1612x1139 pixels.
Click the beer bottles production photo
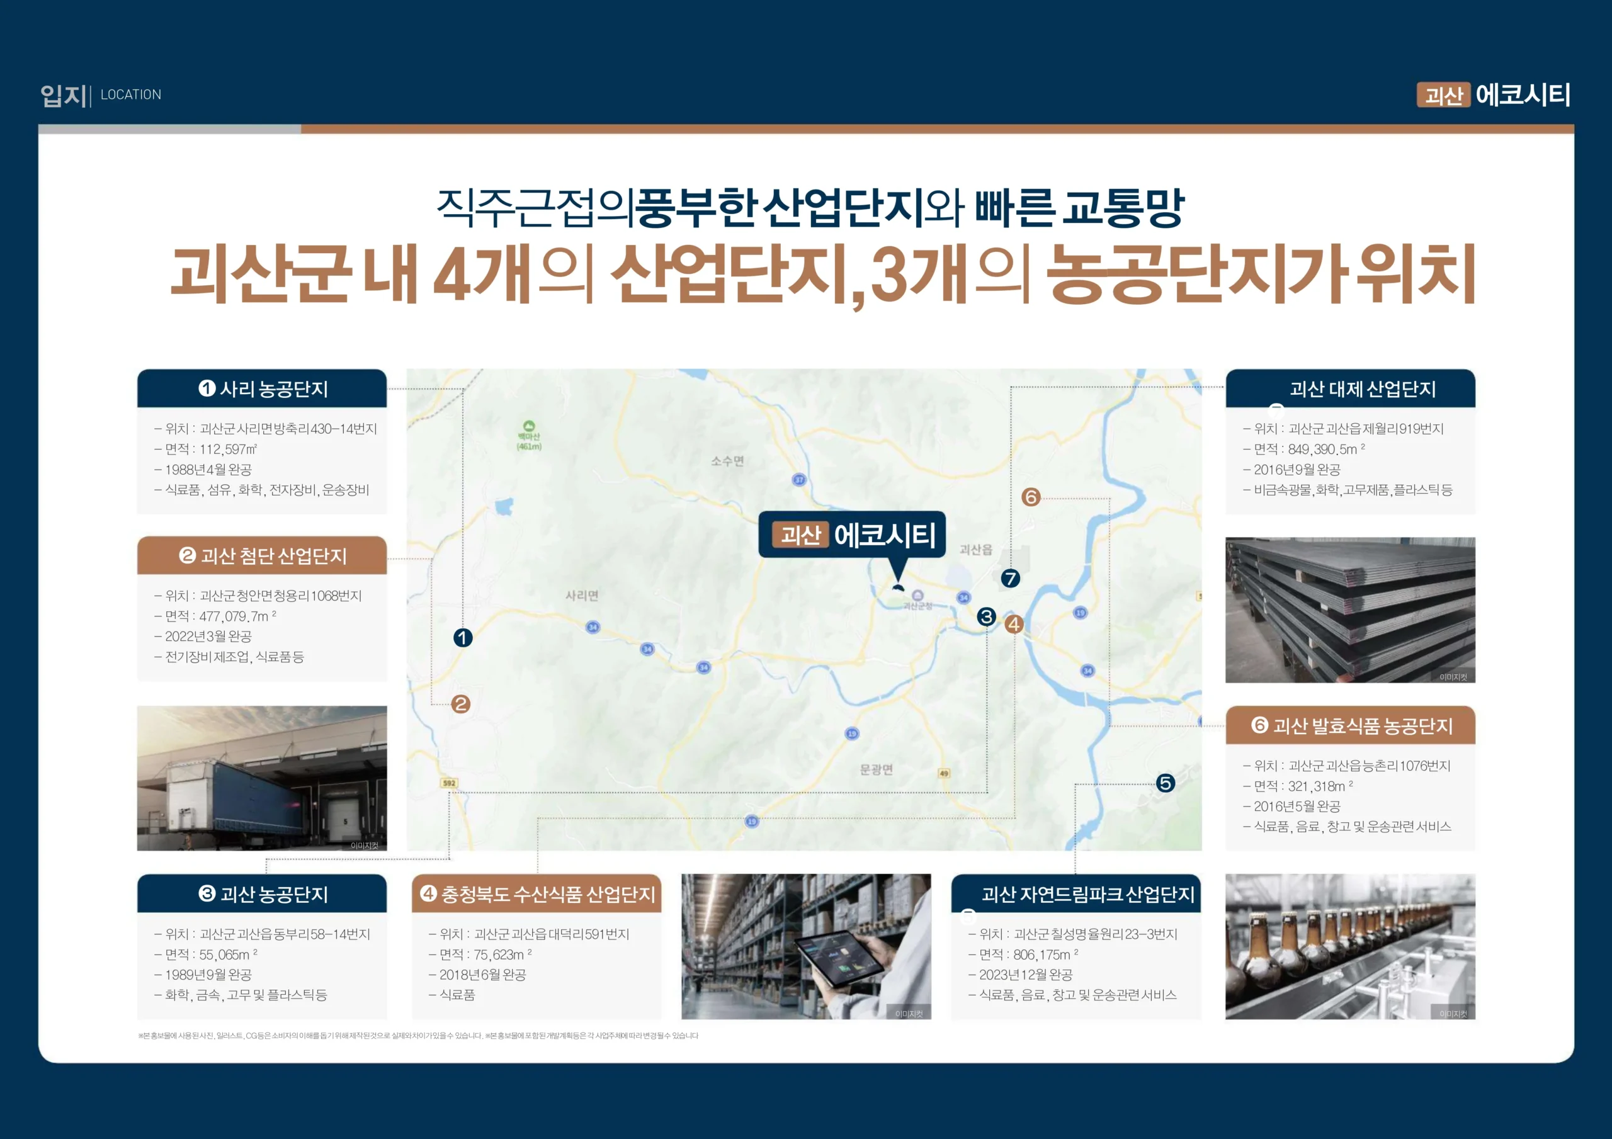[1350, 946]
